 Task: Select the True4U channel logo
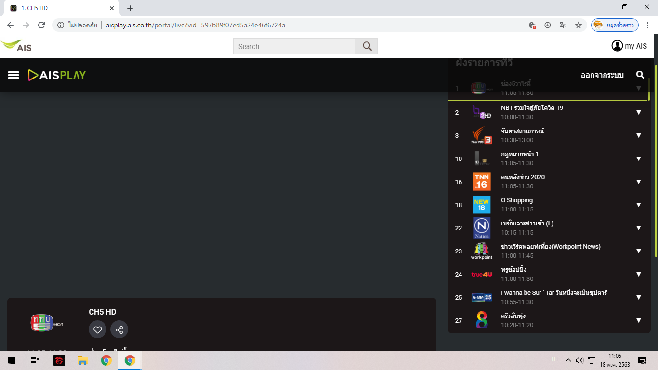(x=482, y=274)
